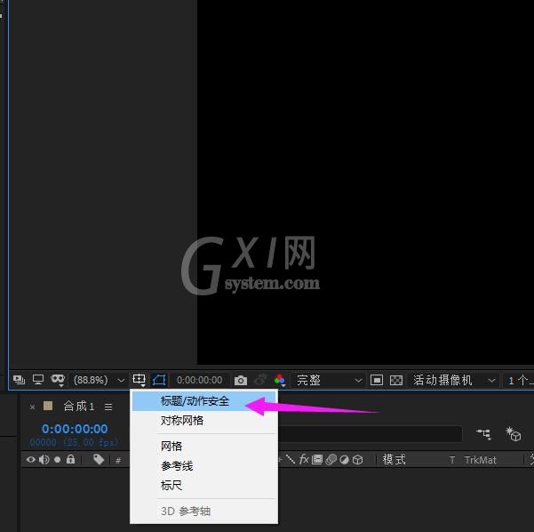Click the Always Preview This View icon
This screenshot has height=532, width=534.
pos(19,380)
